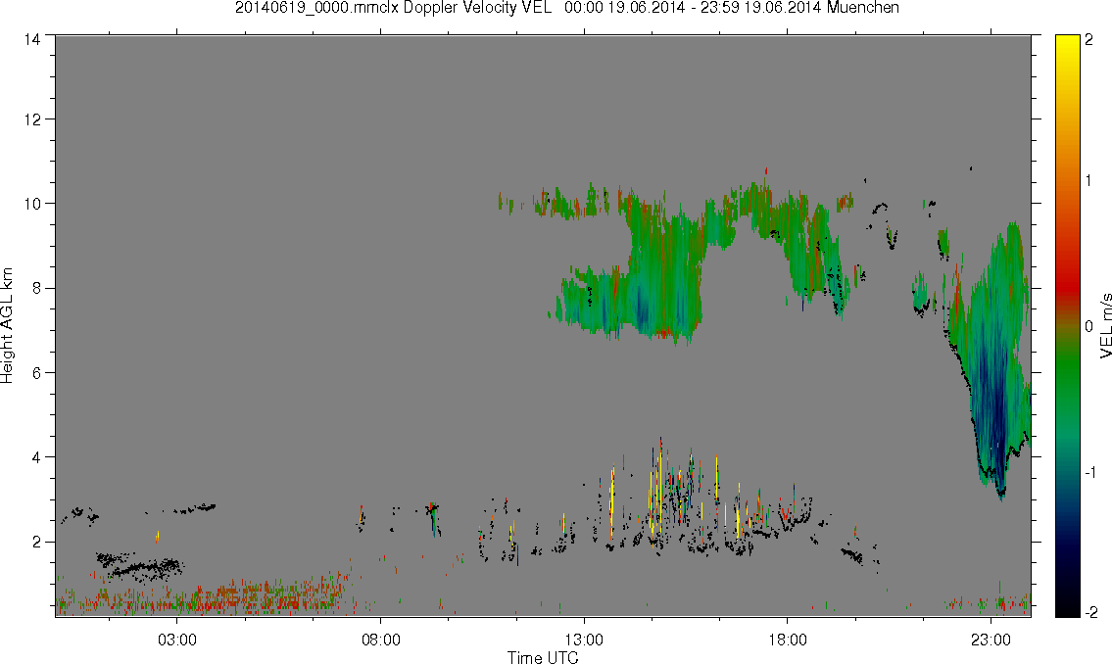The height and width of the screenshot is (664, 1112).
Task: Click the height-axis '2' tick label
Action: 35,543
